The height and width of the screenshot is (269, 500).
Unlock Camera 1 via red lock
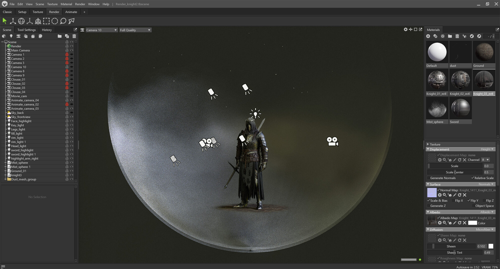pyautogui.click(x=67, y=54)
